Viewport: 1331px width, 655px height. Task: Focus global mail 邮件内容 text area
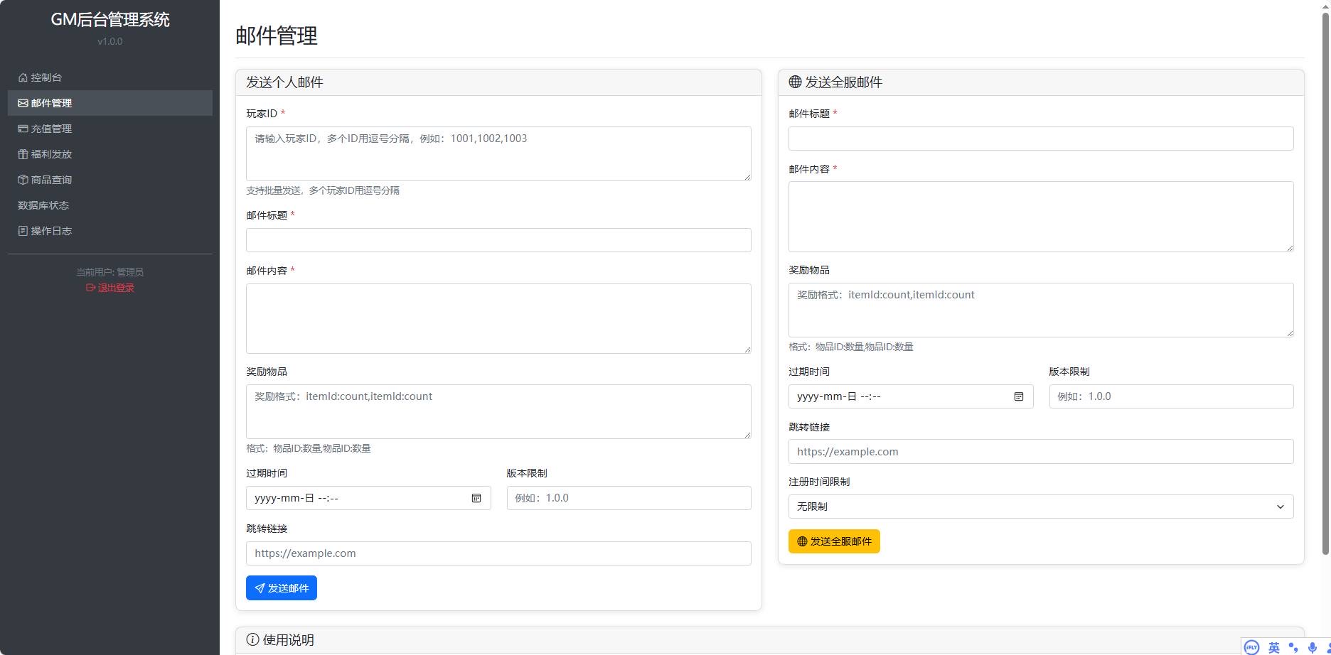1041,217
